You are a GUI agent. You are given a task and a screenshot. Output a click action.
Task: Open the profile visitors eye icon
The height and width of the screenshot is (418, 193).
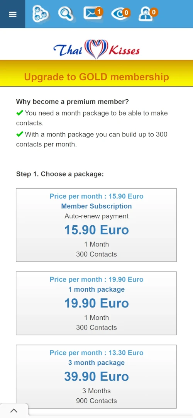point(119,14)
